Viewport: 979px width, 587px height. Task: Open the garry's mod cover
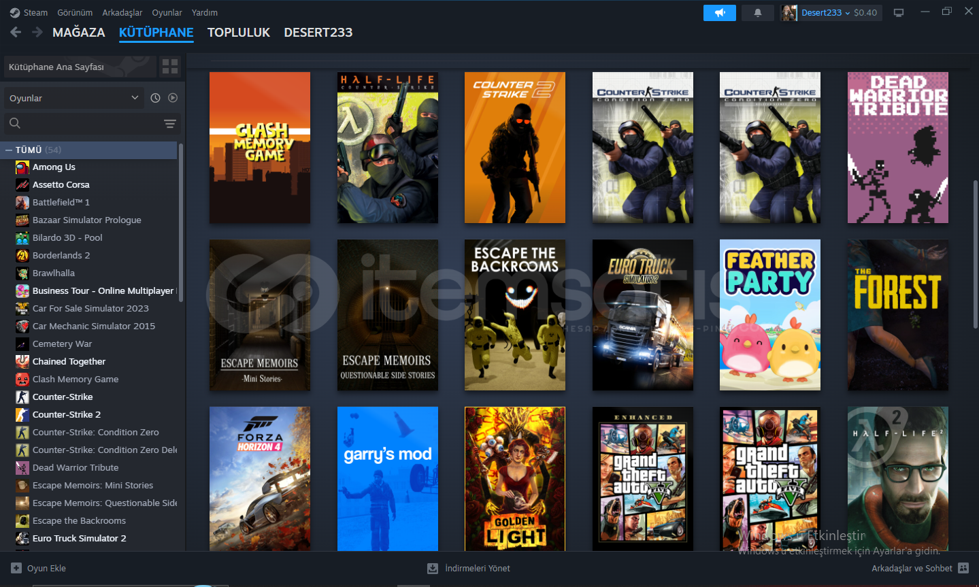388,479
